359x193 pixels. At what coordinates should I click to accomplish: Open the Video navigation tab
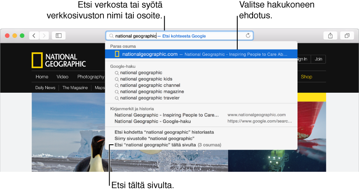(x=62, y=77)
